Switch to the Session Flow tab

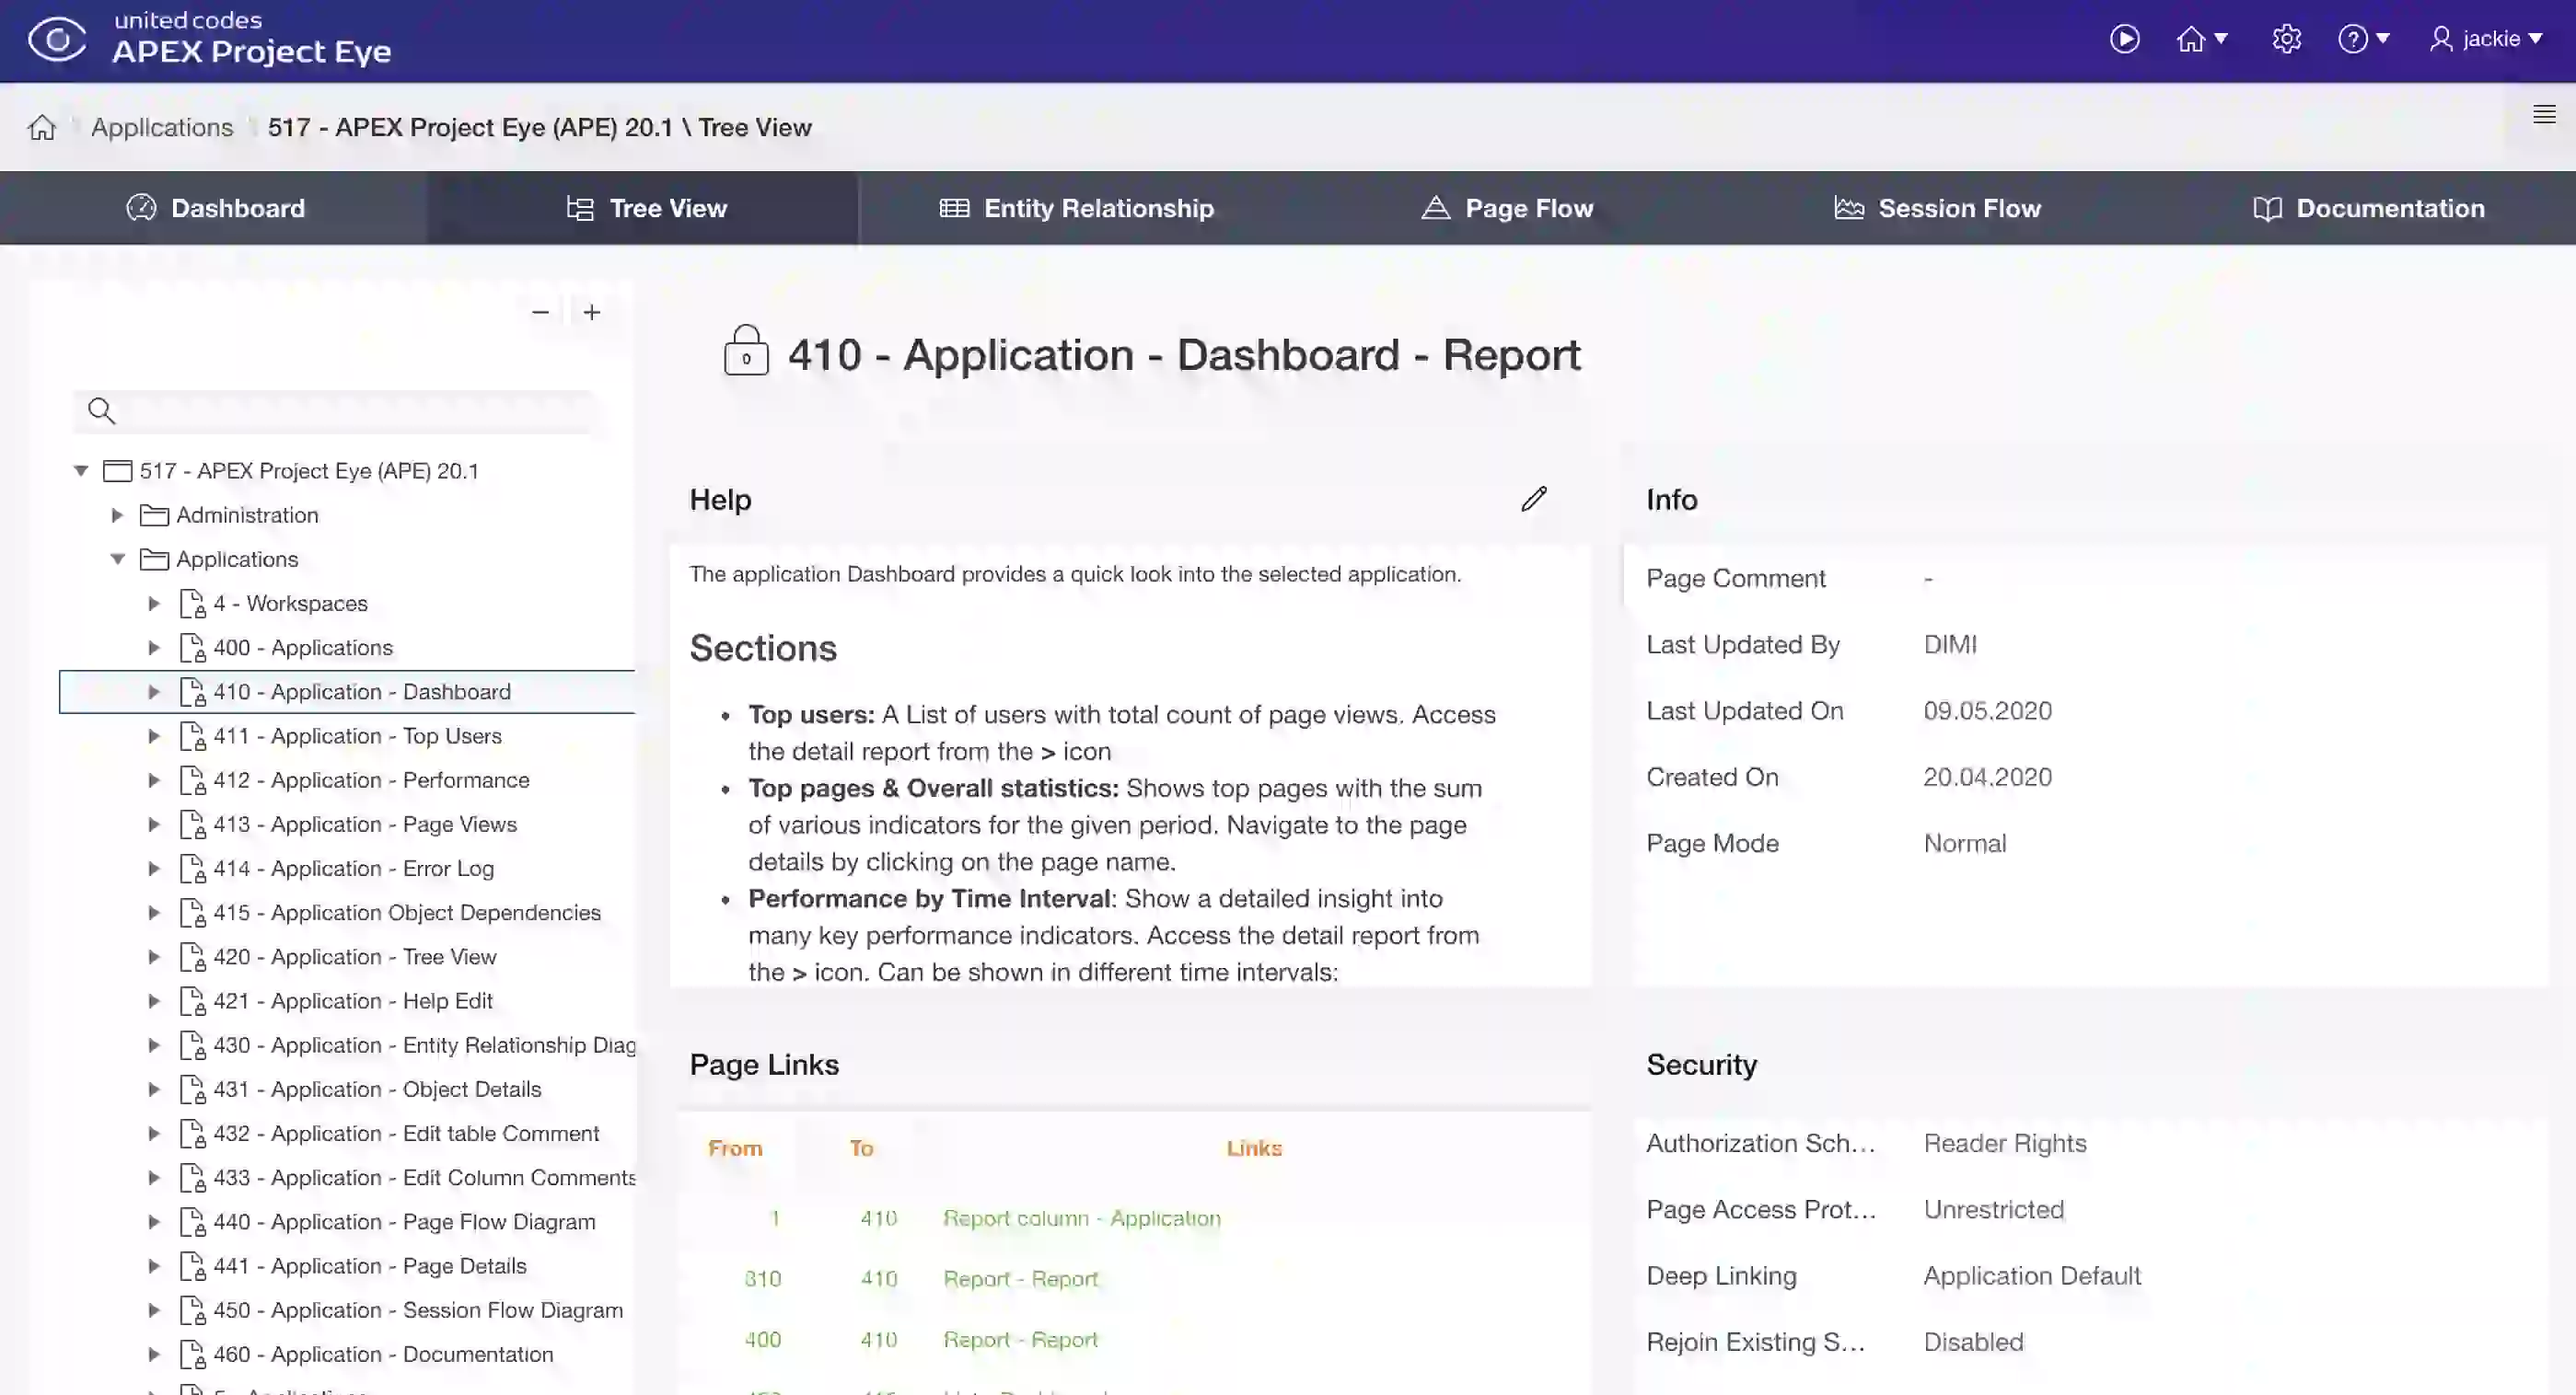point(1936,208)
